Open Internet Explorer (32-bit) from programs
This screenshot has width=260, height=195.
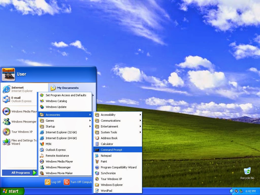[x=65, y=132]
